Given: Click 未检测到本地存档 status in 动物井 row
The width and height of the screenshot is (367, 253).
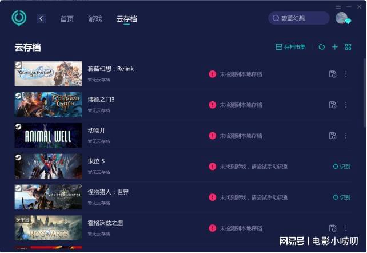Looking at the screenshot, I should point(241,136).
